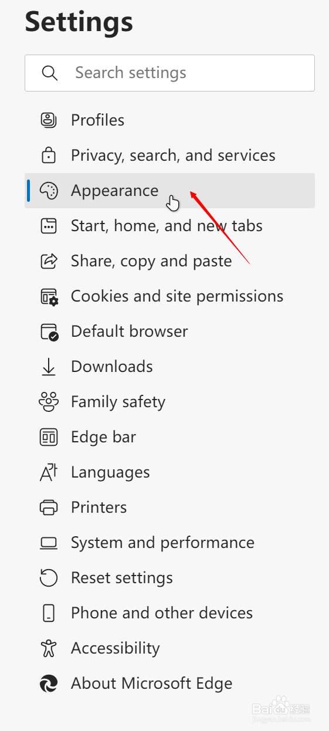329x731 pixels.
Task: Click the Accessibility figure icon
Action: tap(49, 648)
